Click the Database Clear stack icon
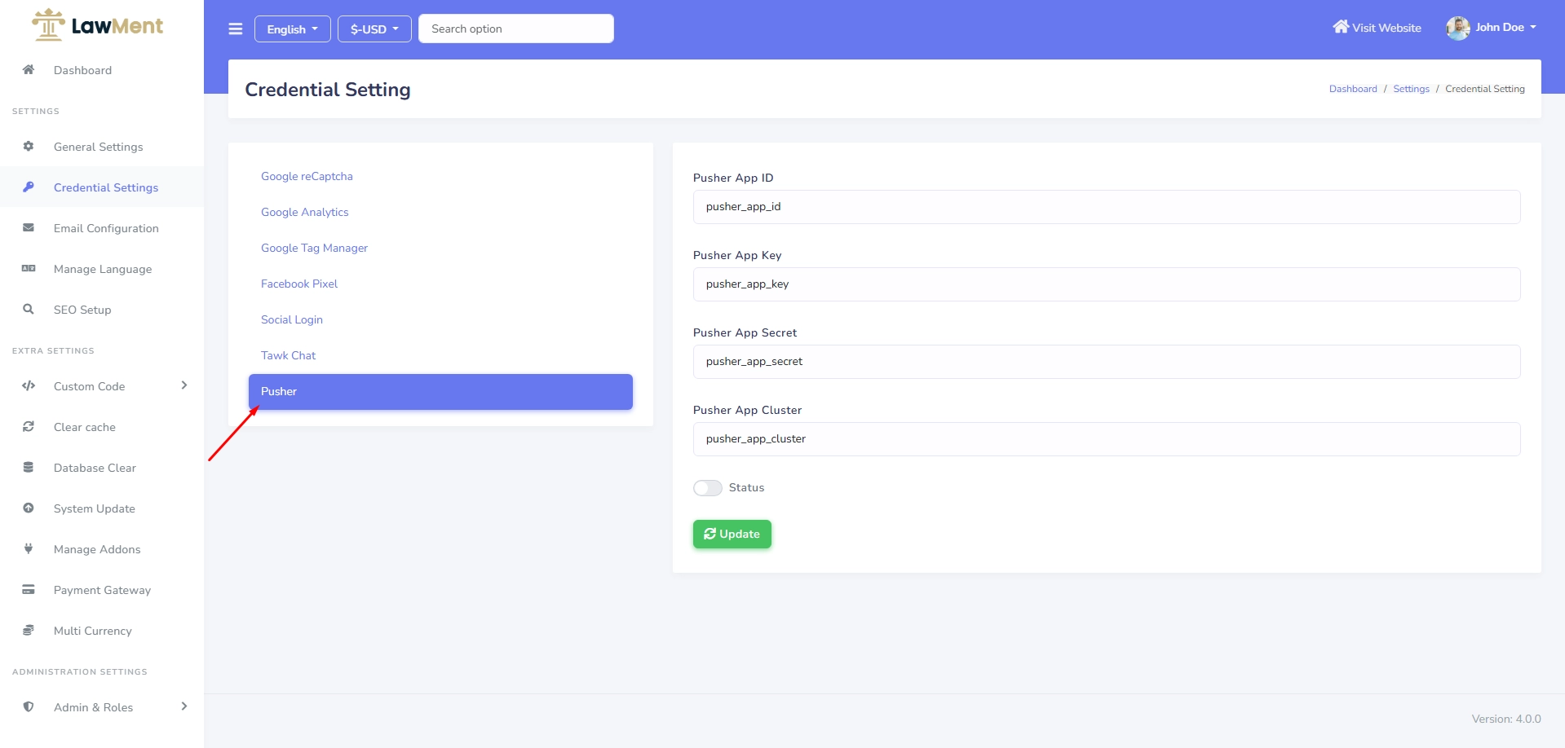 [x=29, y=468]
